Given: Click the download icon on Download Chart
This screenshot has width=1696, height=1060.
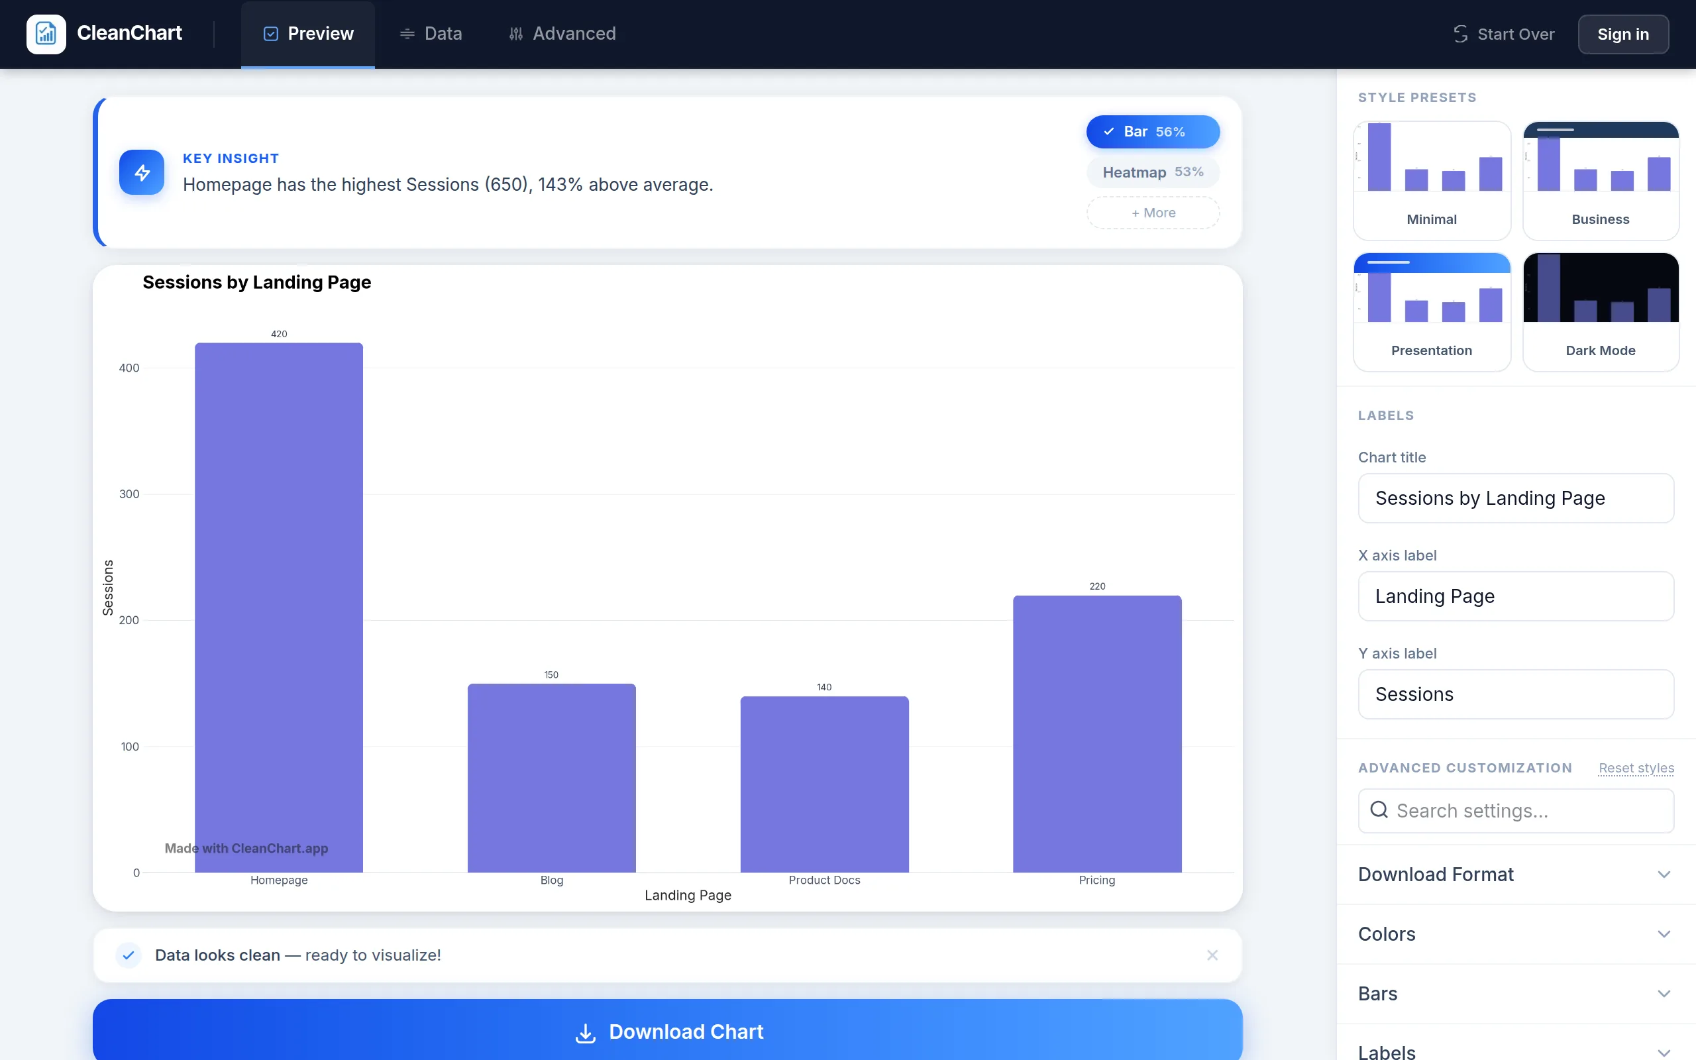Looking at the screenshot, I should (x=585, y=1033).
